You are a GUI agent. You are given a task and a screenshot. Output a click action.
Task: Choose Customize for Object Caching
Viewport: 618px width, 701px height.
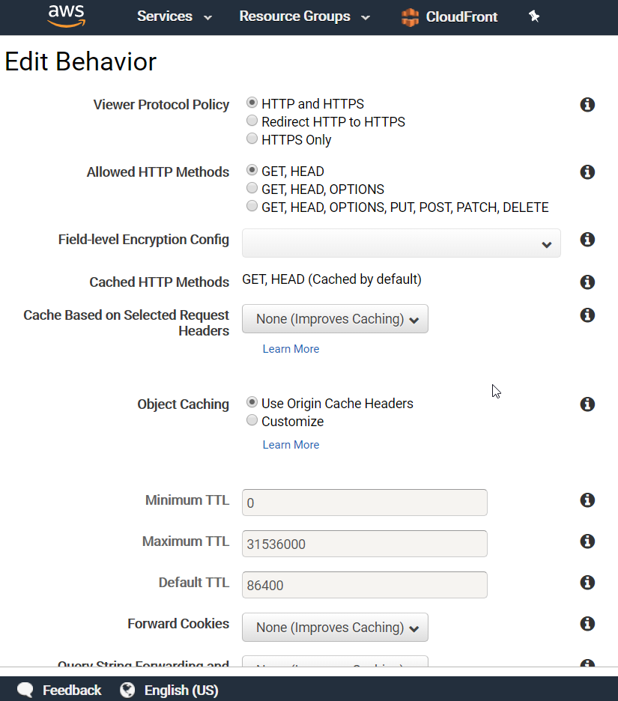252,421
